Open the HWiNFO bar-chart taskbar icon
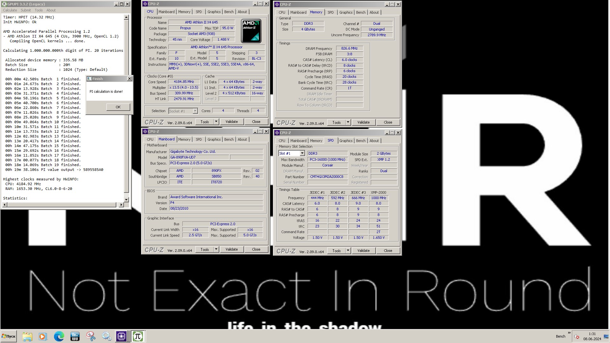 [75, 336]
